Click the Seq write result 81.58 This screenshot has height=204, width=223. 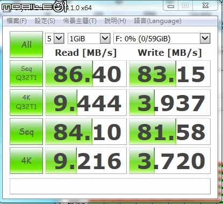[x=170, y=132]
